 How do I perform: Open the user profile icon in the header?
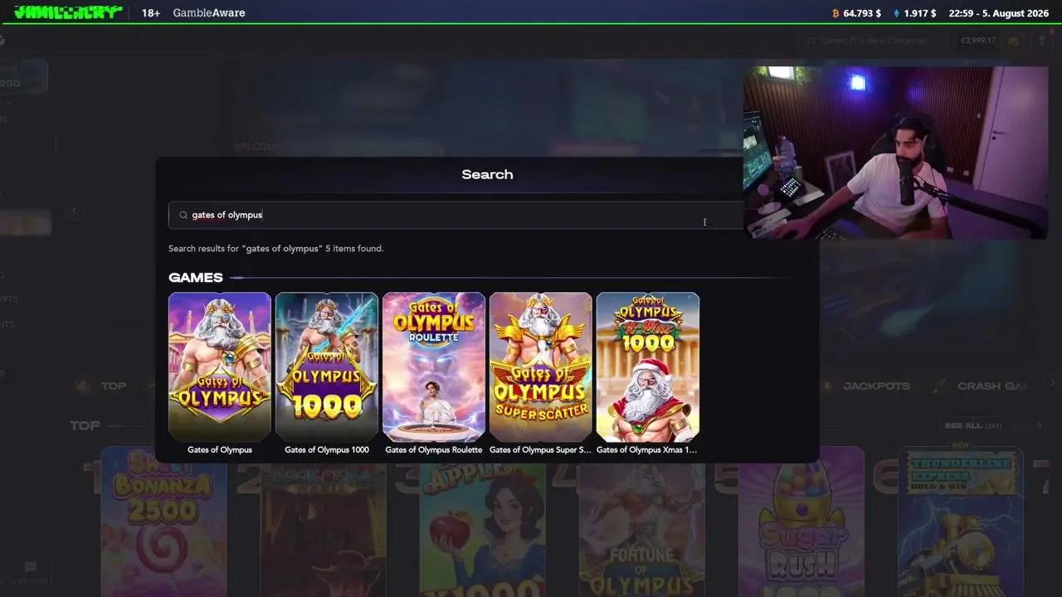pos(1042,41)
